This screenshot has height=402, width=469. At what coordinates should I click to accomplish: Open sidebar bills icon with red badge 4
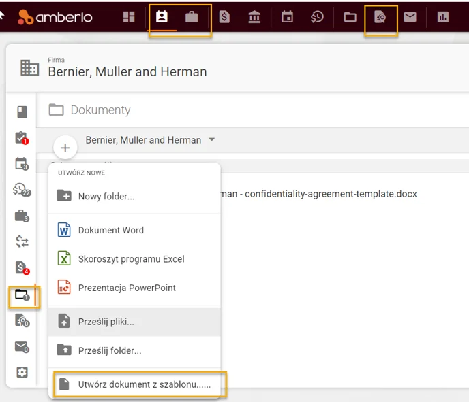[x=22, y=268]
